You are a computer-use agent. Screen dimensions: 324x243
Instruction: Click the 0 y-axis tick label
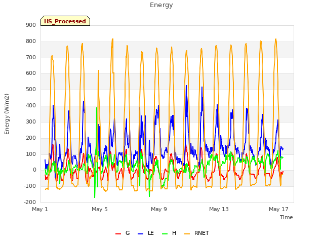click(34, 170)
